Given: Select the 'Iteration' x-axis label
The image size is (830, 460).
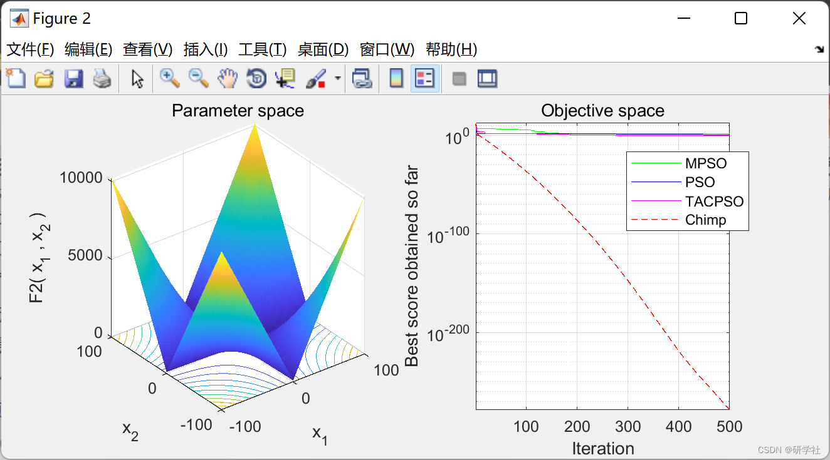Looking at the screenshot, I should click(x=603, y=448).
